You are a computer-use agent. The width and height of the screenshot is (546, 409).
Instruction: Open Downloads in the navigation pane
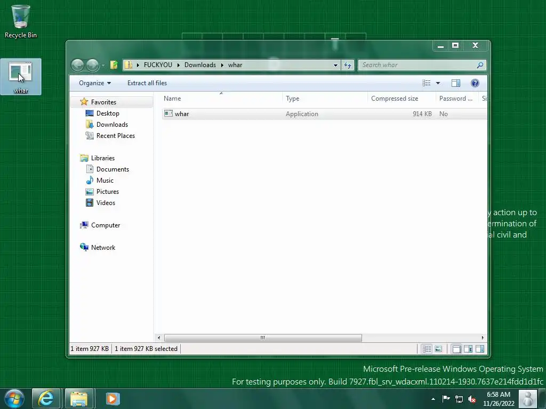tap(112, 124)
